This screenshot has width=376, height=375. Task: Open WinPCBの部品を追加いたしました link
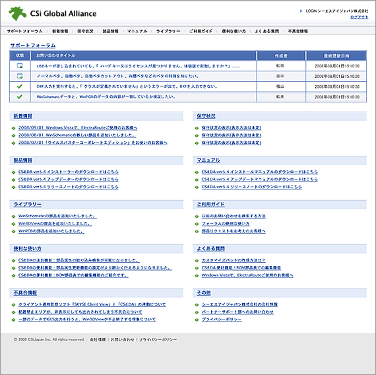(51, 231)
